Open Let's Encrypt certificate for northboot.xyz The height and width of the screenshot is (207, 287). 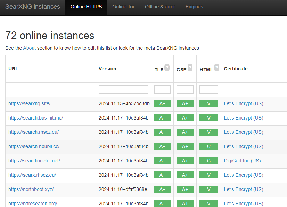tap(244, 189)
